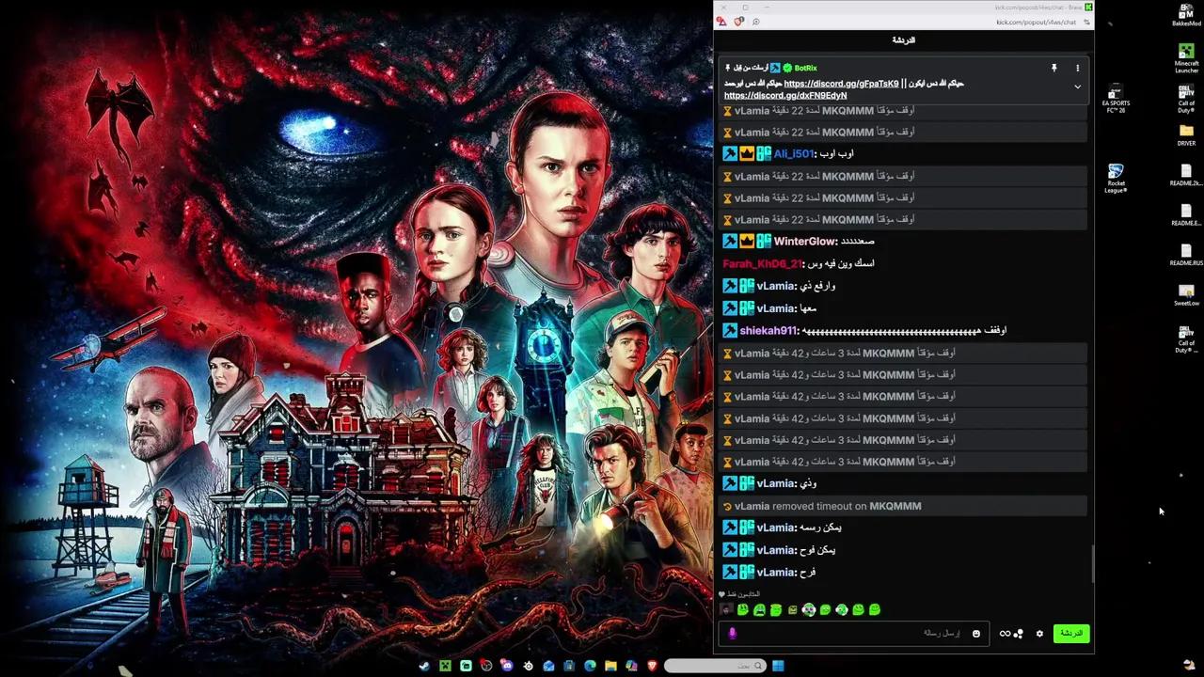Open Minecraft from the taskbar
Viewport: 1204px width, 677px height.
[x=445, y=666]
